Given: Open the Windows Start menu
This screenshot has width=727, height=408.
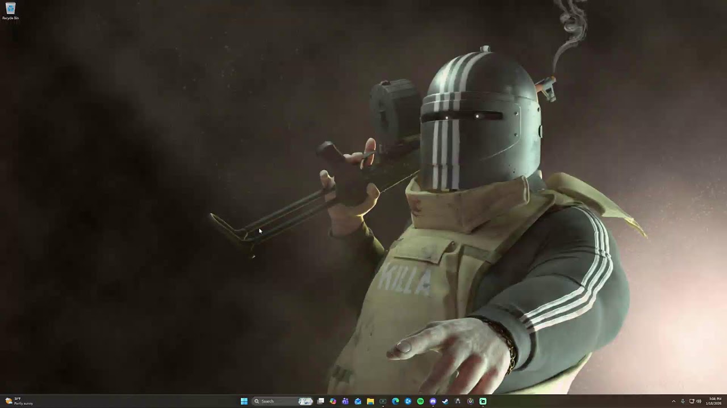Looking at the screenshot, I should pyautogui.click(x=244, y=401).
